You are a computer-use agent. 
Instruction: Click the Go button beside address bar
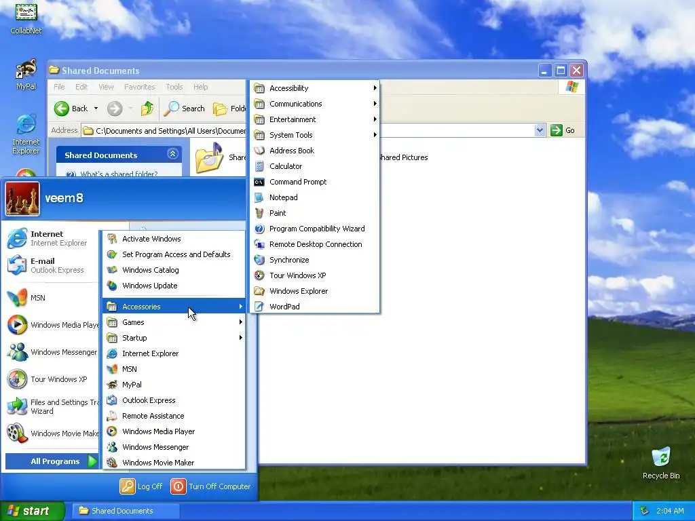click(563, 130)
